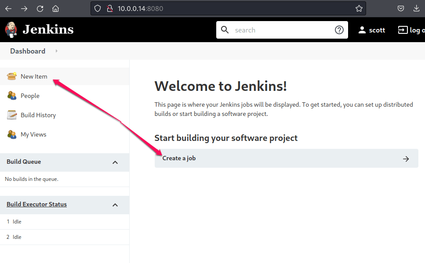Open search help via question mark icon
Image resolution: width=425 pixels, height=263 pixels.
click(x=339, y=30)
